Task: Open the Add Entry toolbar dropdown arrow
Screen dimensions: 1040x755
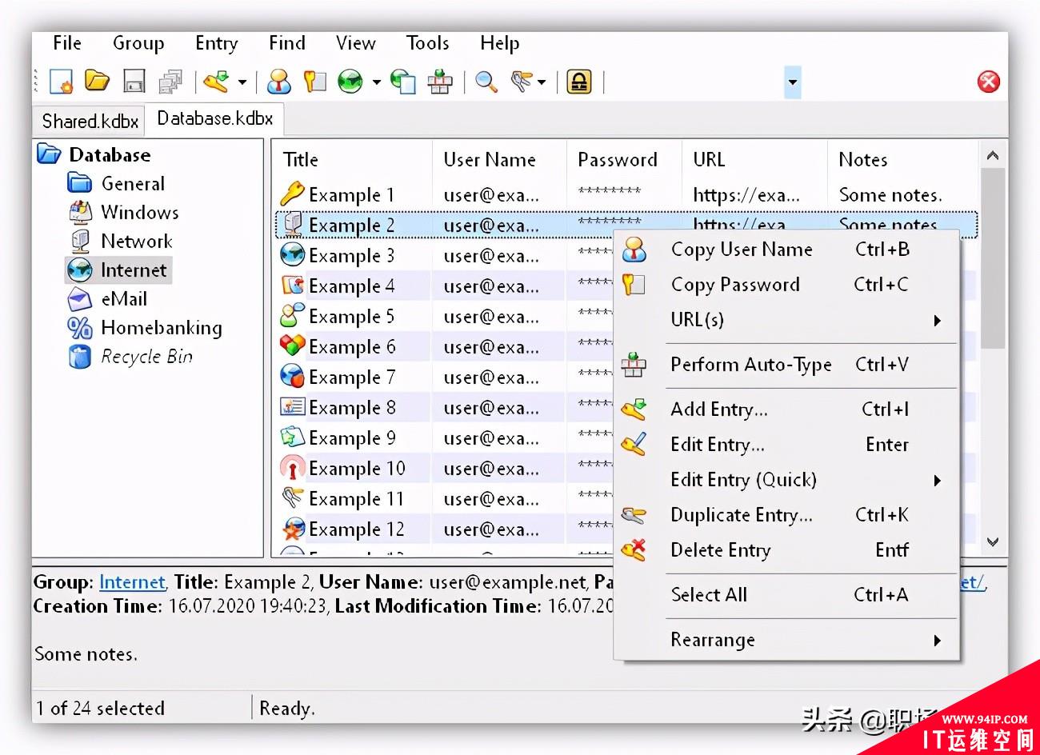Action: 242,82
